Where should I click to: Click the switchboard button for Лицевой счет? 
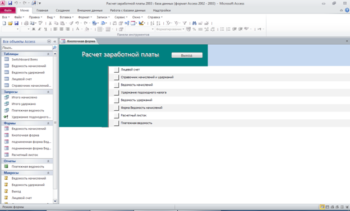[116, 70]
